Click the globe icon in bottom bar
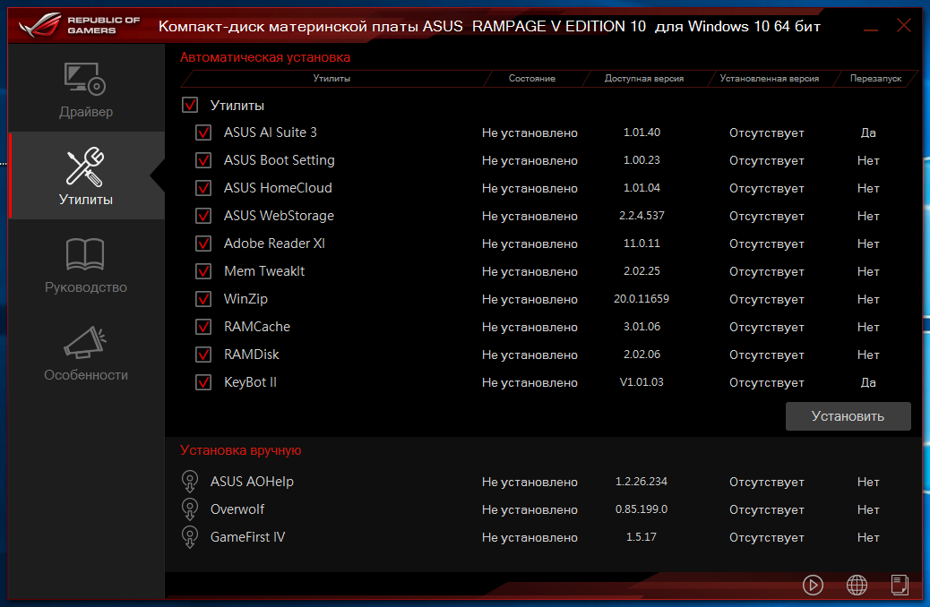Screen dimensions: 930x607 pos(857,585)
